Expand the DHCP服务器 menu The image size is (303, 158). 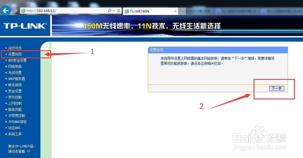17,79
